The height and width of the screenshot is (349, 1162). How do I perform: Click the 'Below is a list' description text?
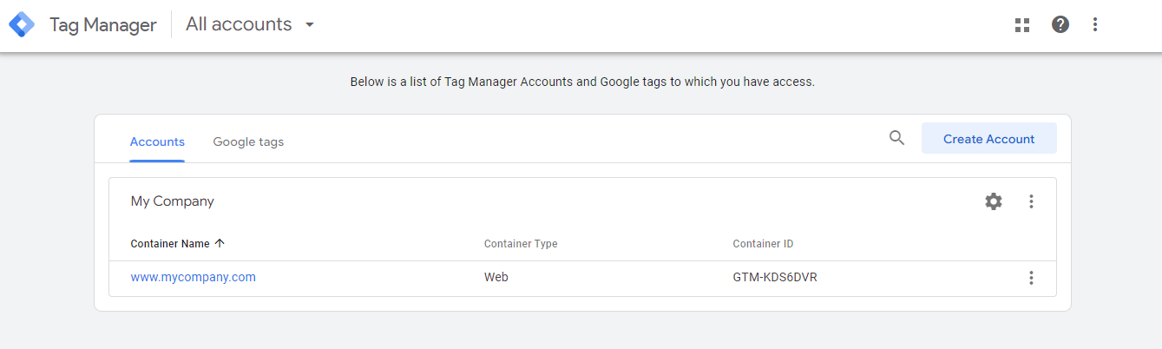click(x=582, y=82)
